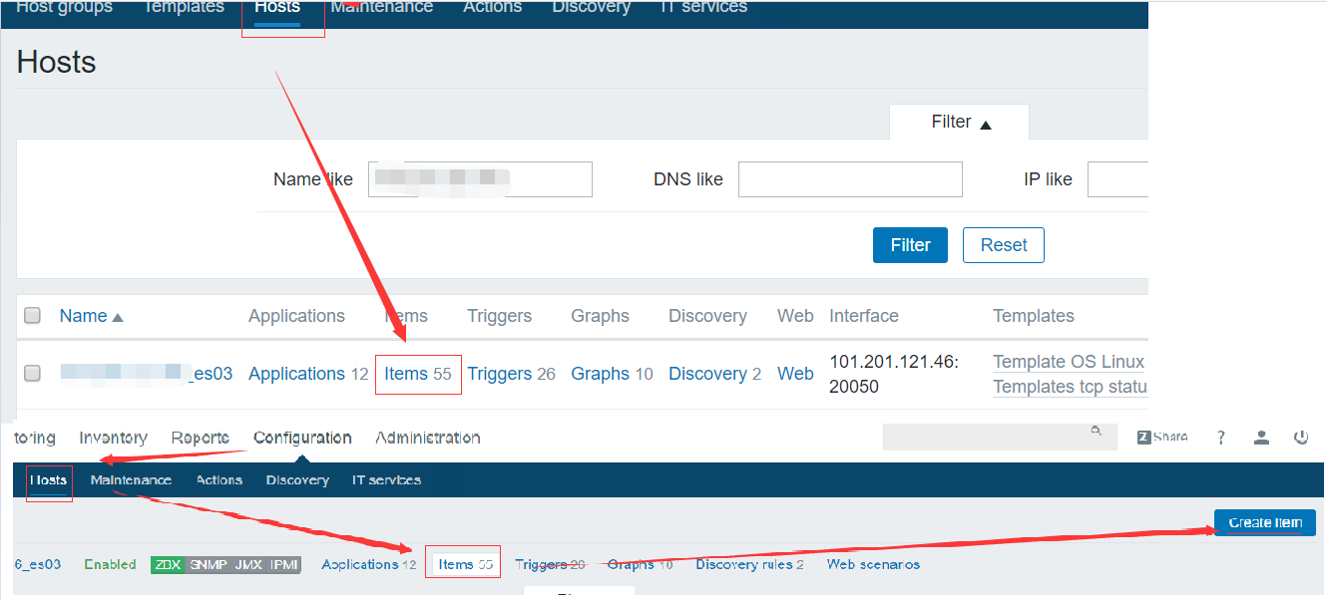Open Applications 12 link in the host table row
This screenshot has width=1327, height=600.
pyautogui.click(x=308, y=374)
